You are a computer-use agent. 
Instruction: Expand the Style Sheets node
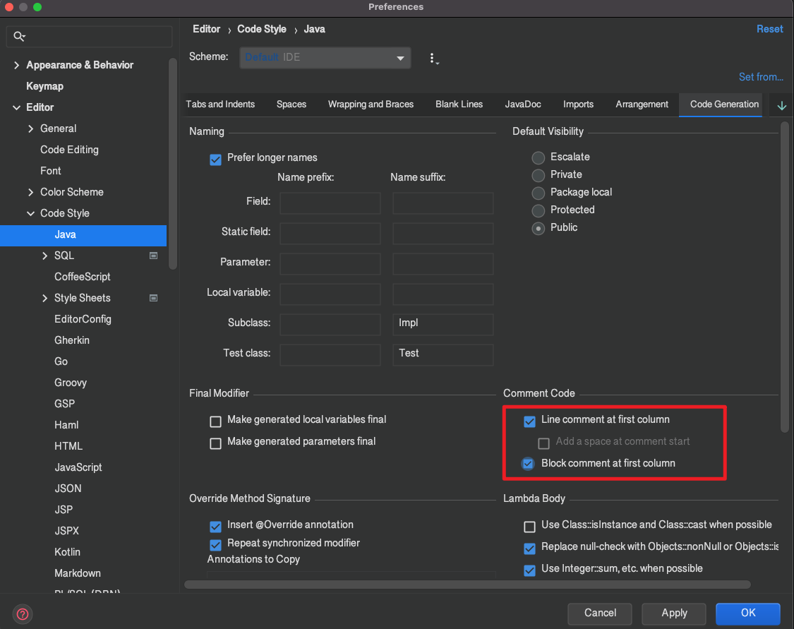tap(45, 299)
